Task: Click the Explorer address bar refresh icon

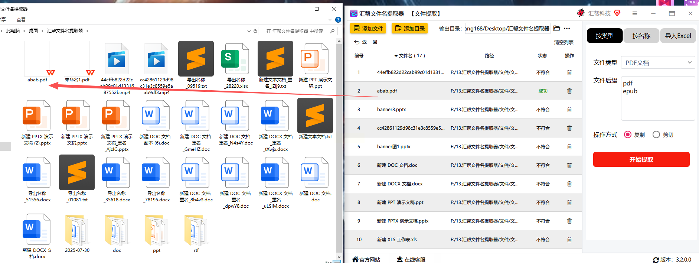Action: (x=255, y=31)
